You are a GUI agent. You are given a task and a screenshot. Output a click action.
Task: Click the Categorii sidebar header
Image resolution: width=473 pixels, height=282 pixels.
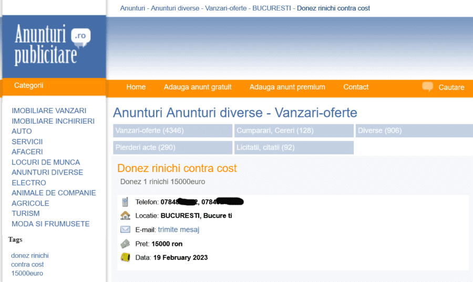pyautogui.click(x=29, y=85)
